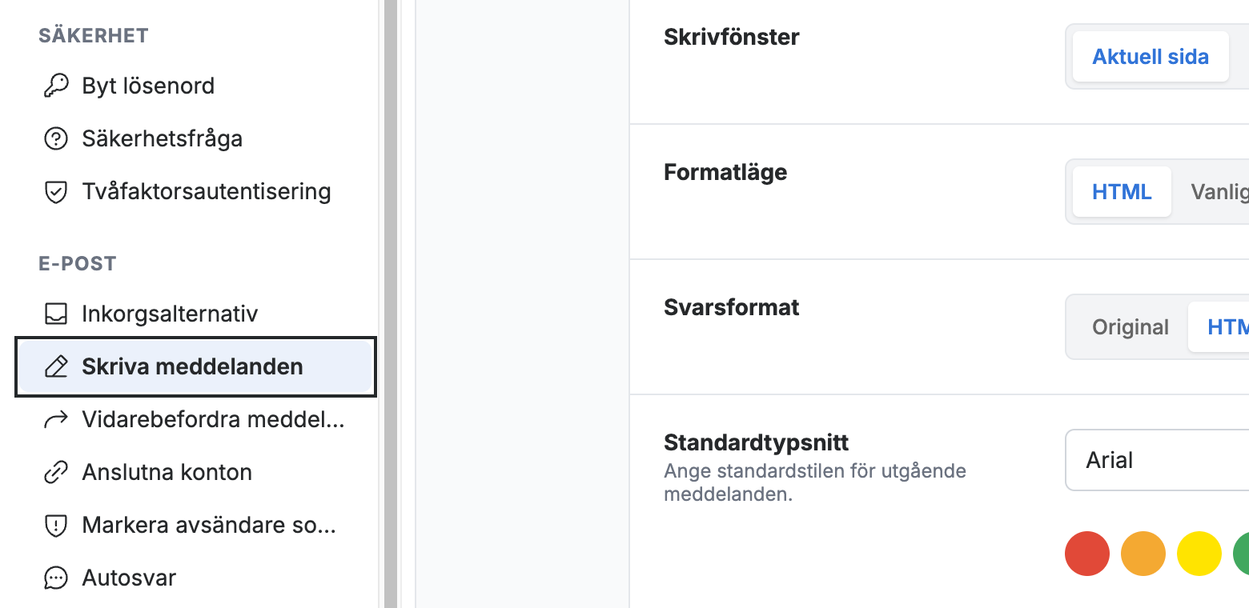Viewport: 1249px width, 608px height.
Task: Click the shield icon for Tvåfaktorsautentisering
Action: (x=55, y=192)
